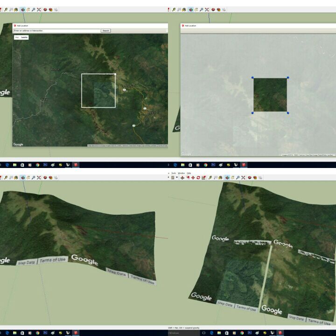The image size is (336, 336).
Task: Select the Pan tool in the top-right window
Action: [196, 10]
